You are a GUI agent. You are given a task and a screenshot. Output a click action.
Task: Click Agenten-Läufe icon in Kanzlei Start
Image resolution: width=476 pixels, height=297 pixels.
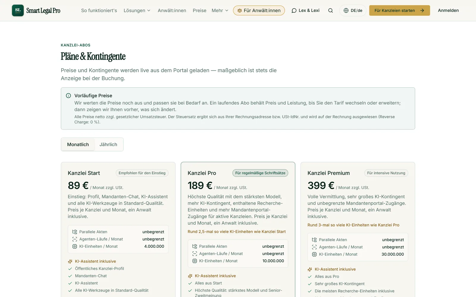pyautogui.click(x=75, y=239)
